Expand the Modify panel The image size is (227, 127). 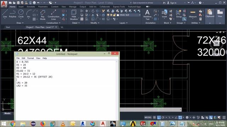(95, 23)
